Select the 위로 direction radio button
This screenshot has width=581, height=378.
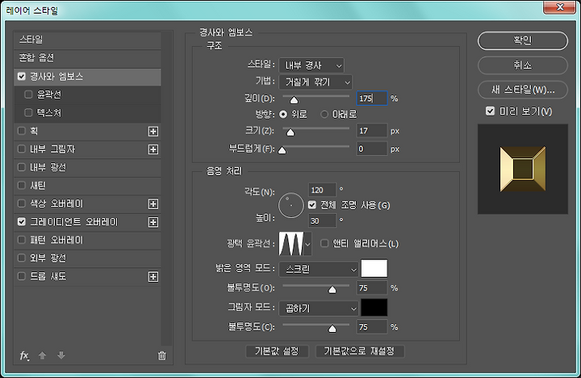click(283, 114)
